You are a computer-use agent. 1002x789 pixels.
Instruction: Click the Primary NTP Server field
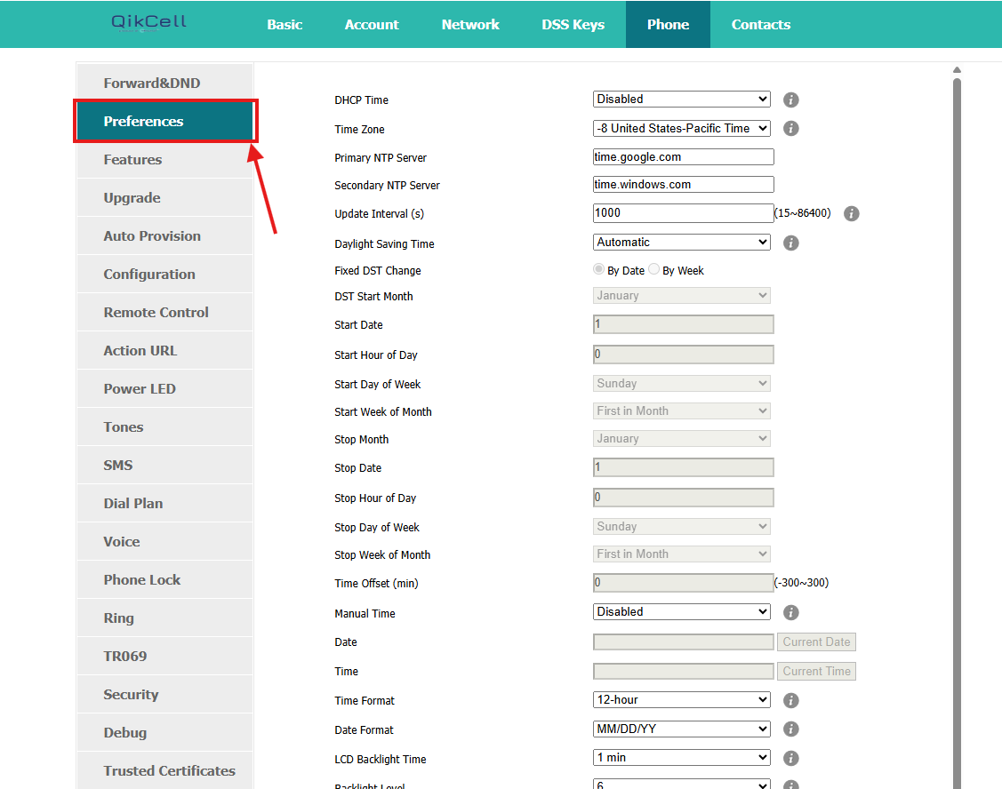tap(683, 157)
